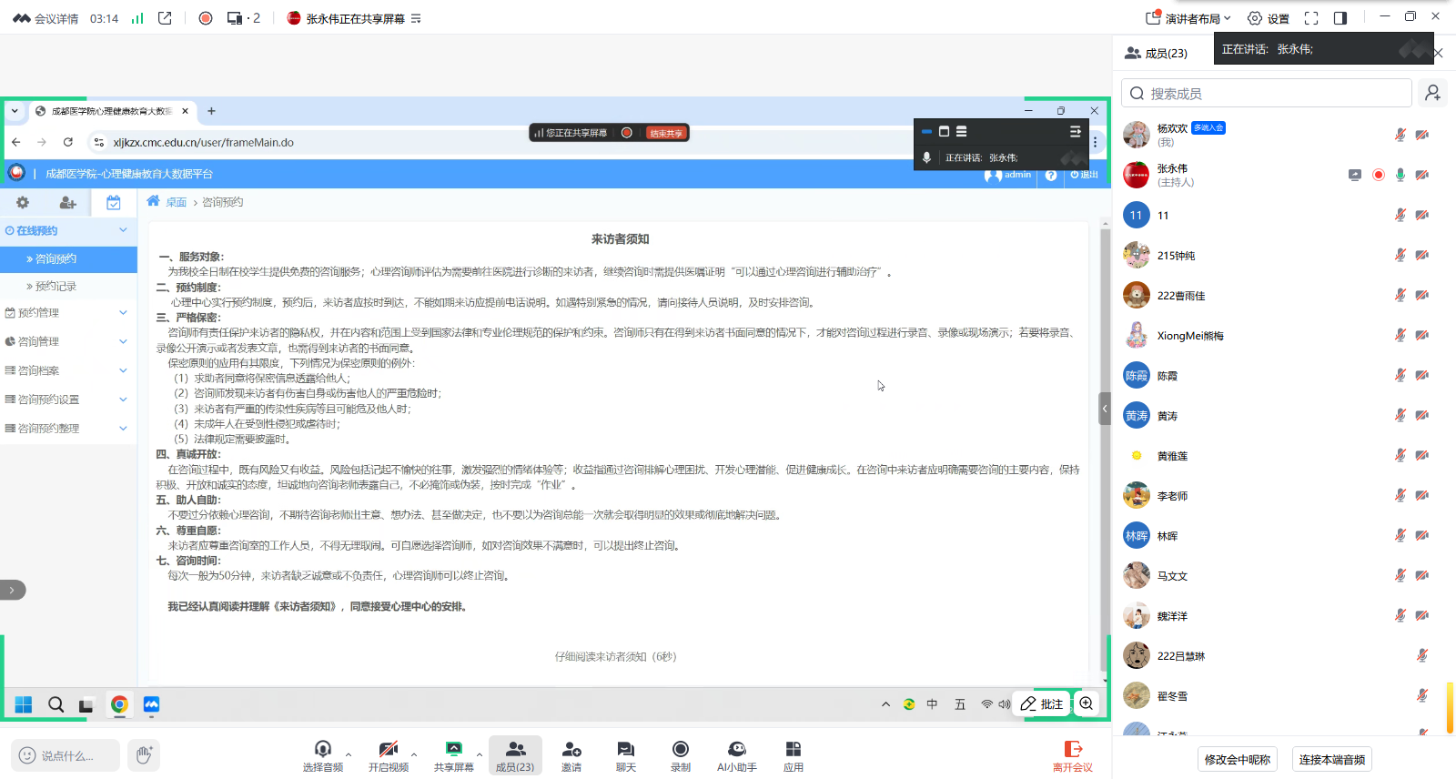Toggle microphone for member 林晖
1456x779 pixels.
[x=1400, y=535]
